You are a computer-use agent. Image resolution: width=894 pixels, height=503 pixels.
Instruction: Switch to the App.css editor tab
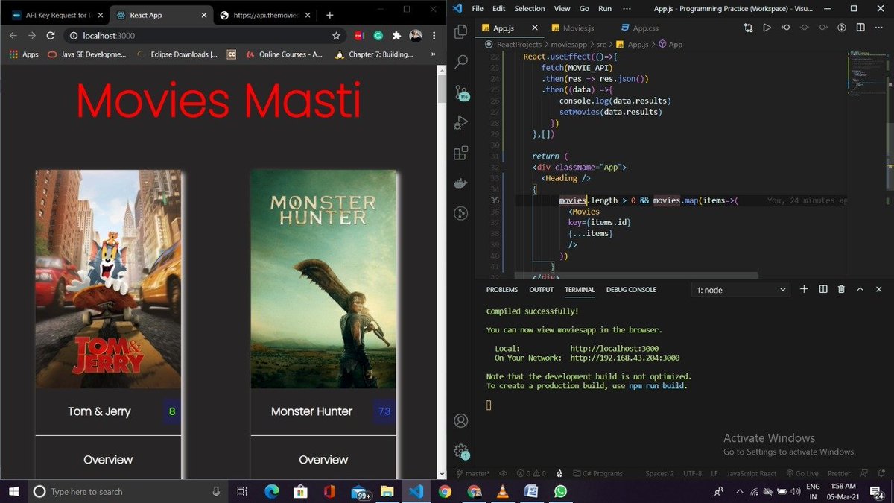tap(646, 28)
